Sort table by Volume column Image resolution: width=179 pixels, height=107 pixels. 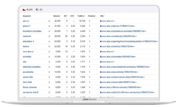[56, 16]
